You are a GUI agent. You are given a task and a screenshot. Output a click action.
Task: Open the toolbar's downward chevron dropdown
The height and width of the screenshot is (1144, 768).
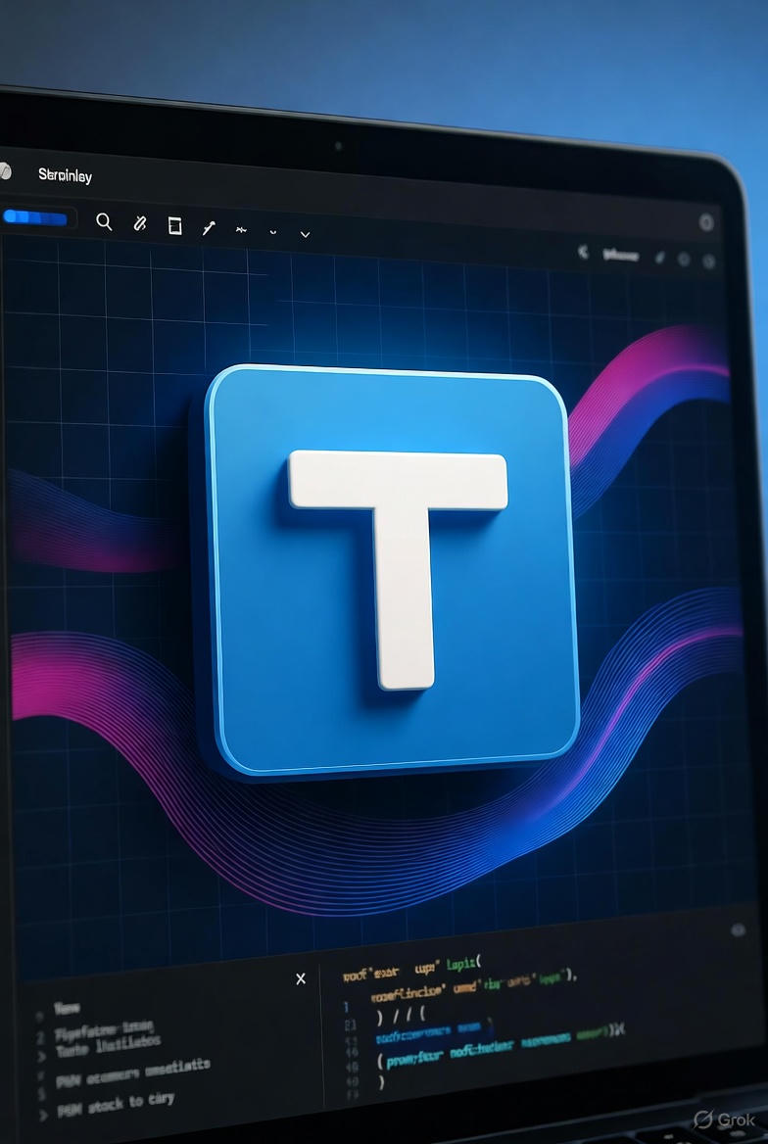coord(305,234)
